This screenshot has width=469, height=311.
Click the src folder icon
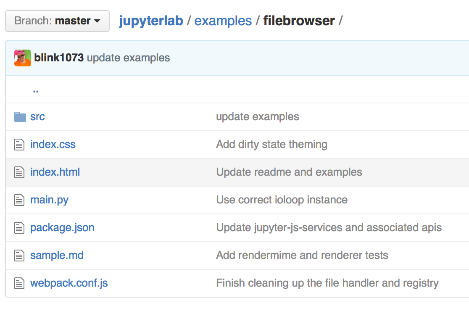point(19,117)
